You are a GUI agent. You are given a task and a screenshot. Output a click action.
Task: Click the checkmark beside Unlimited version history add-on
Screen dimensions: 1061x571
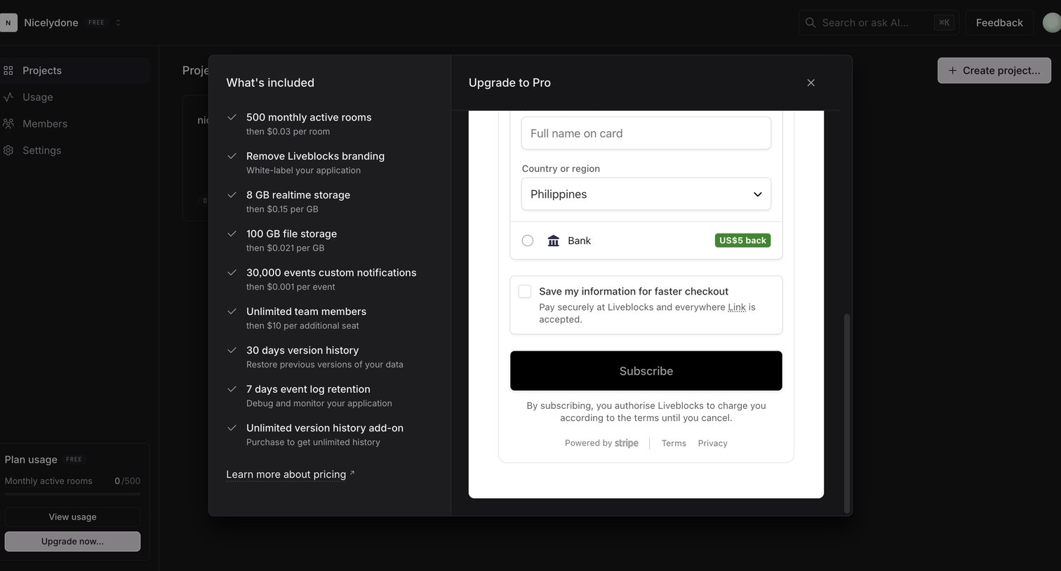click(x=232, y=428)
